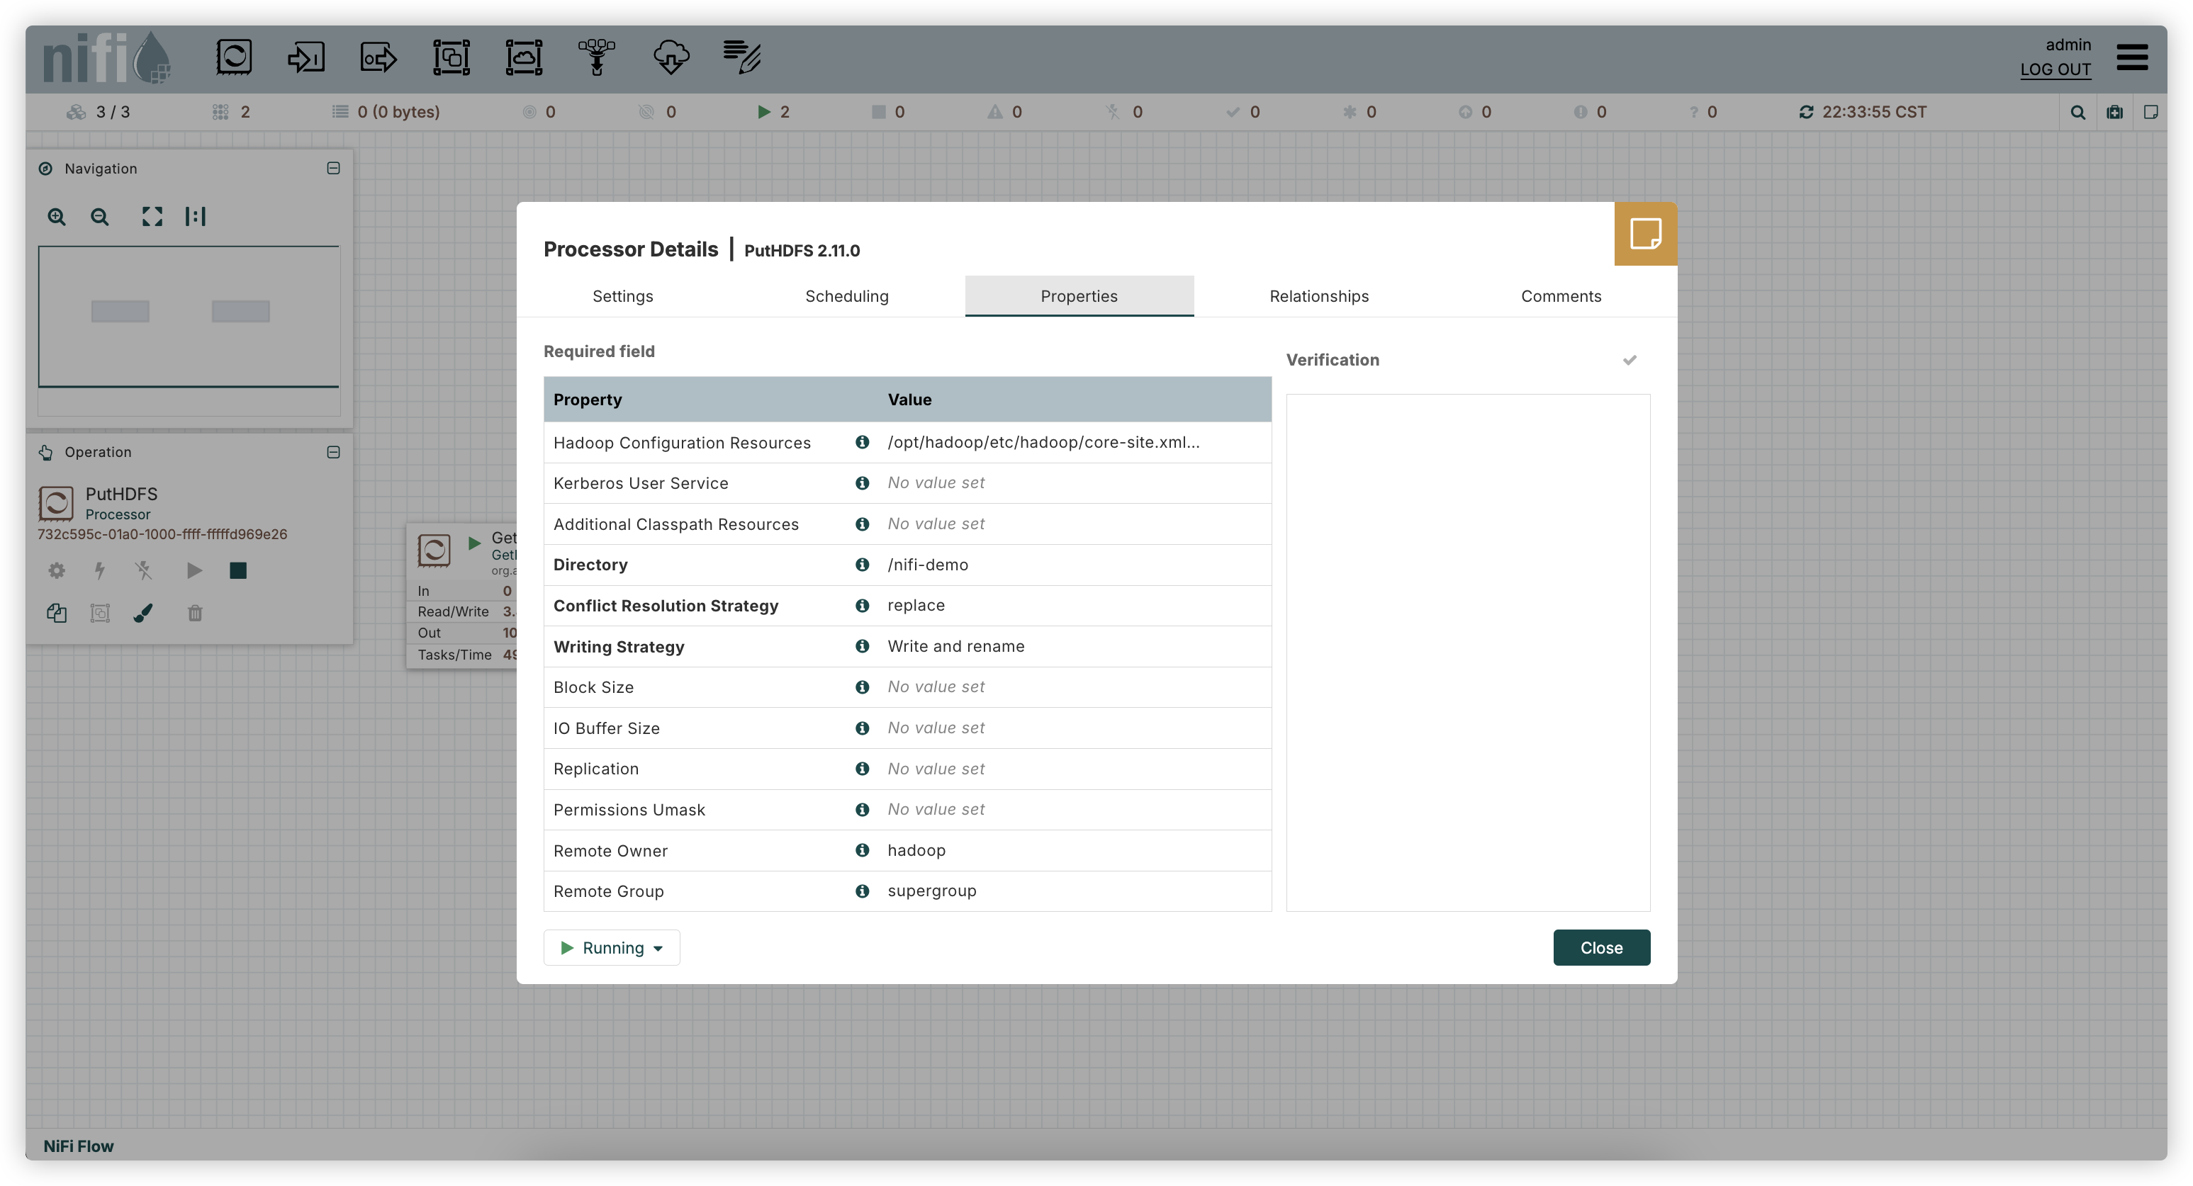Open the Running state dropdown

(611, 948)
